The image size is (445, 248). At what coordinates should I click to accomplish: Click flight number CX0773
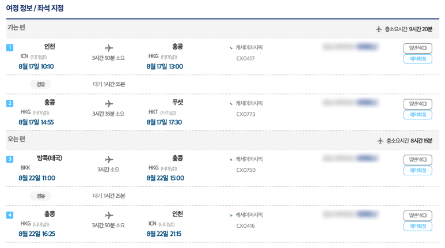(246, 114)
